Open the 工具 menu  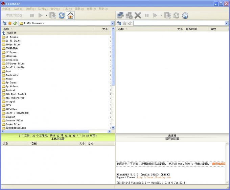66,9
